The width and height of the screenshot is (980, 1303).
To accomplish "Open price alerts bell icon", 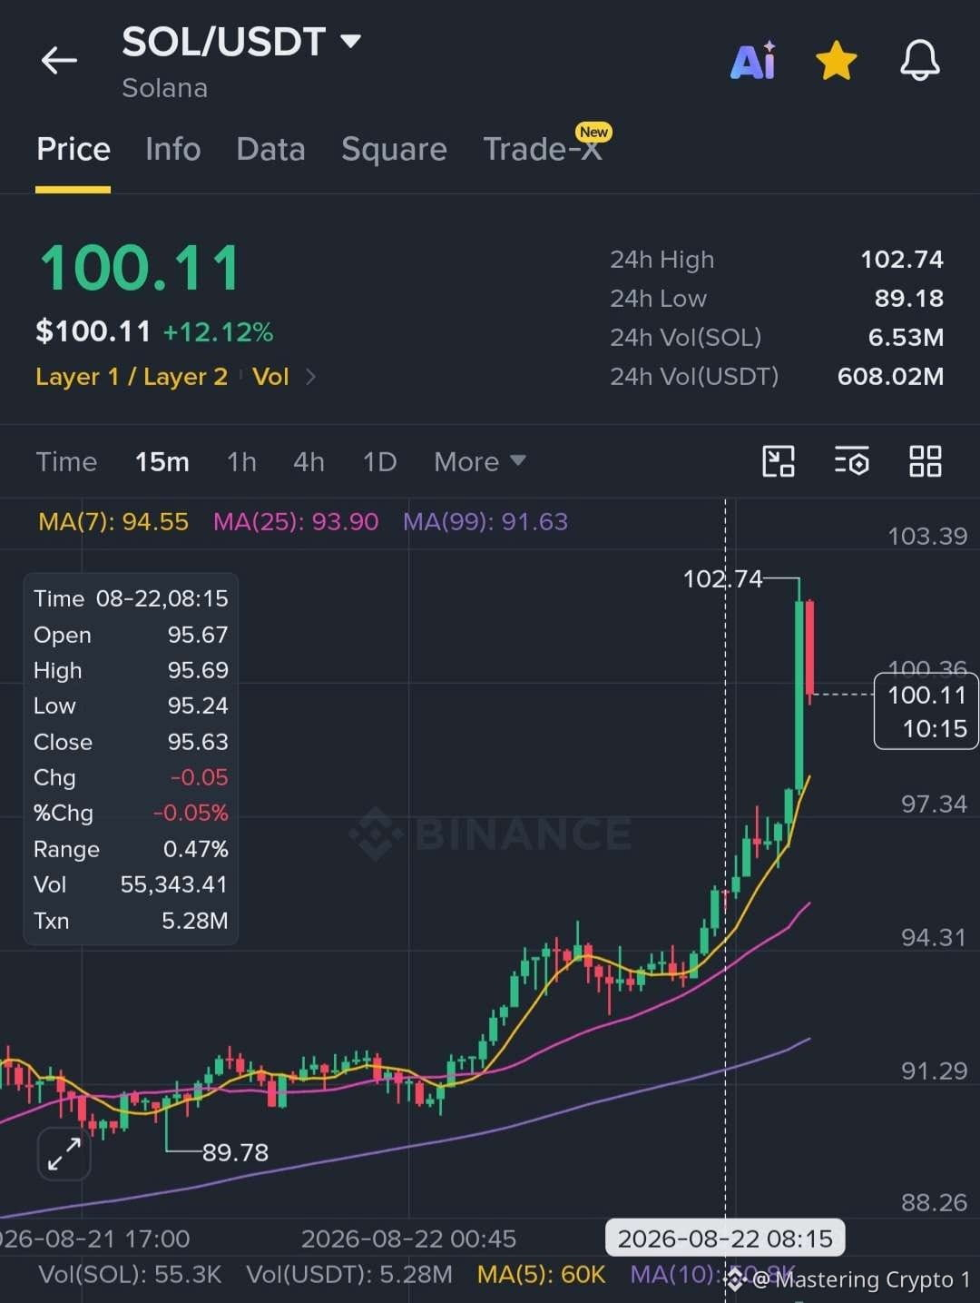I will pos(919,61).
